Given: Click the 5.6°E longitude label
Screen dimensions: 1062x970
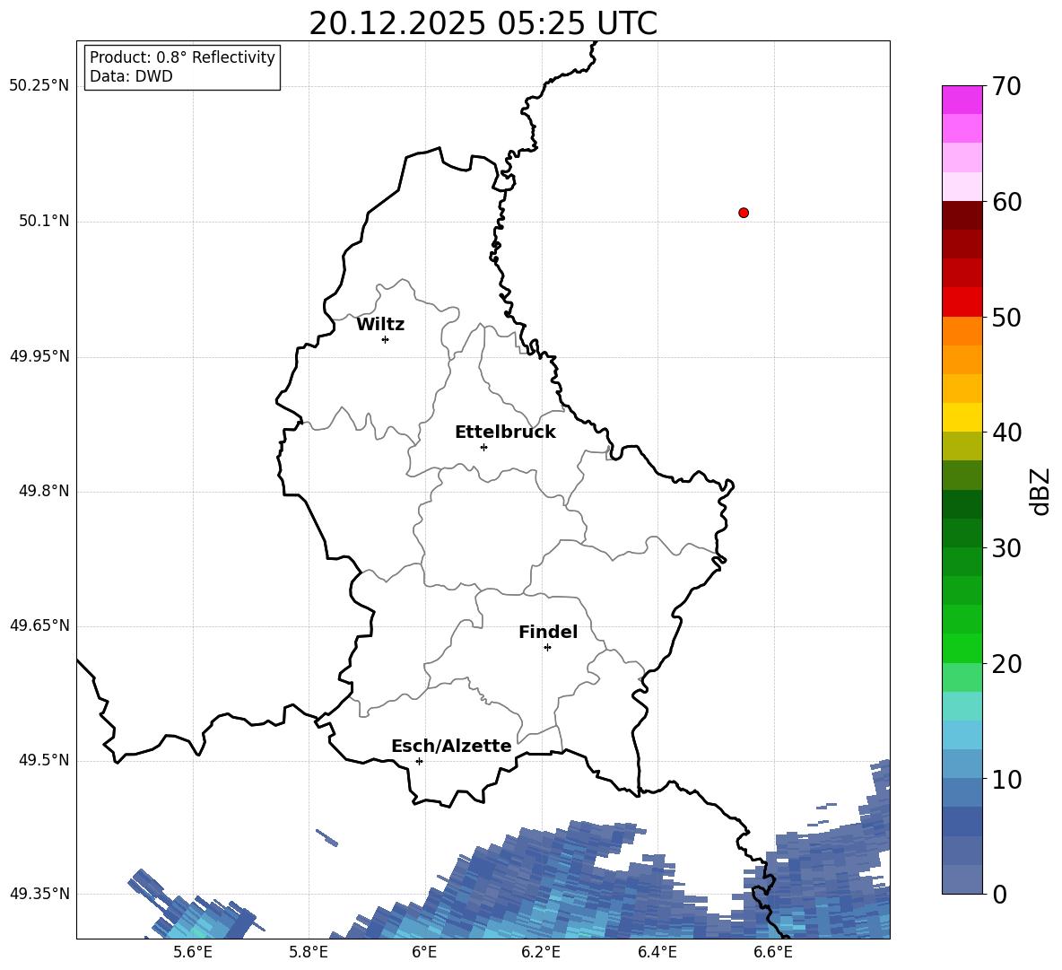Looking at the screenshot, I should (x=193, y=952).
